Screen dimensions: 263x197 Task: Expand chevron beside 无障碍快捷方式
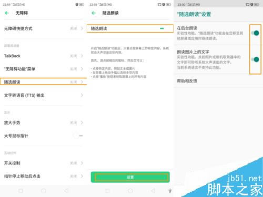82,28
